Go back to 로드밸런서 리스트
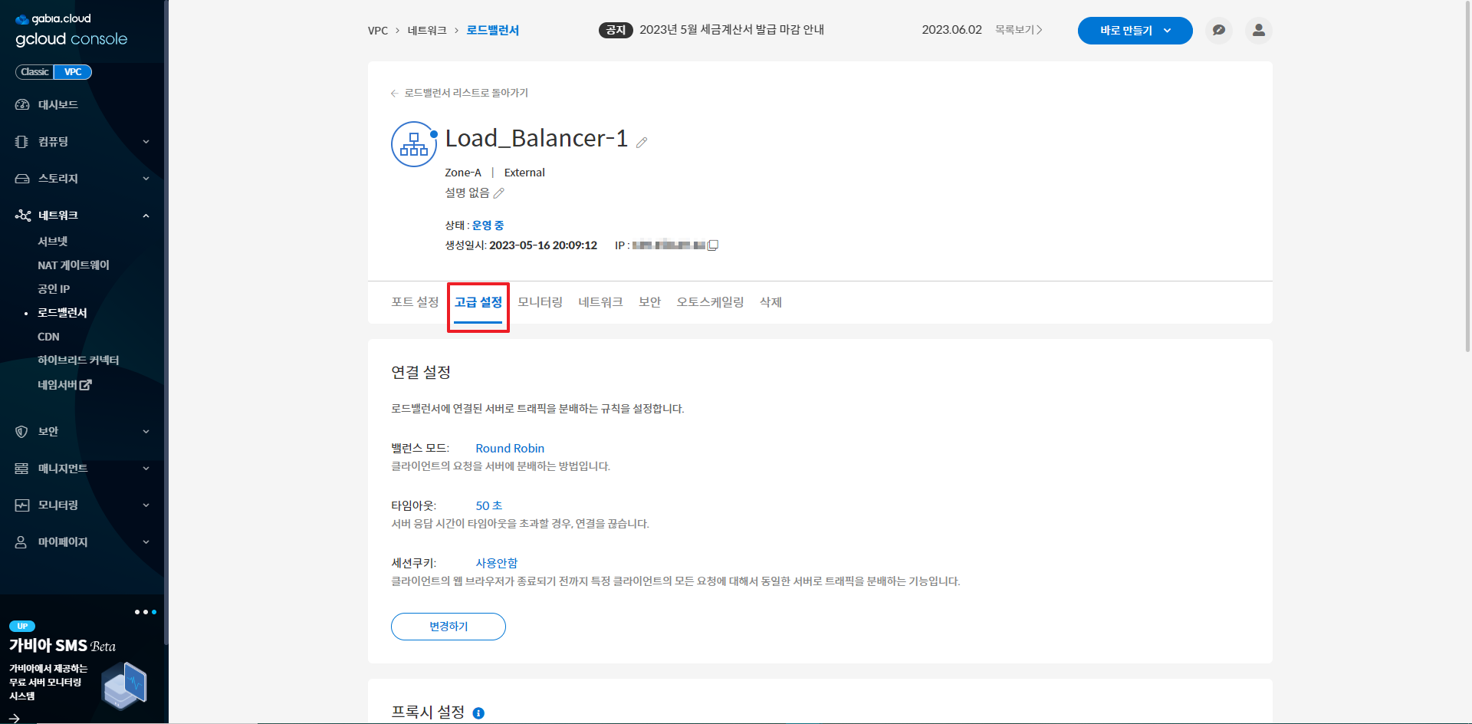Screen dimensions: 1472x724 coord(459,93)
